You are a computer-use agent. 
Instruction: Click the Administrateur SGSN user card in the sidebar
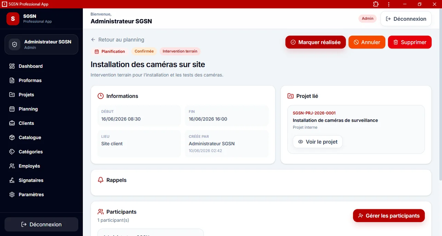tap(41, 44)
